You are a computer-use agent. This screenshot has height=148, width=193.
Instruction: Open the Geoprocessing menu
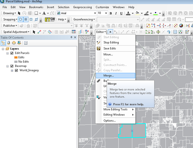point(83,7)
